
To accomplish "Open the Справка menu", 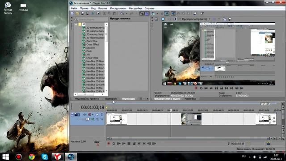I will pos(150,8).
